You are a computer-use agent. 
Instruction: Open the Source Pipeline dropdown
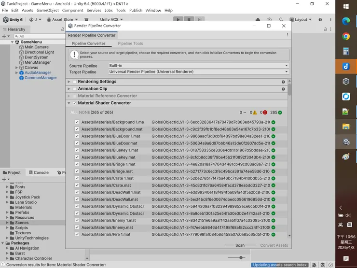199,65
